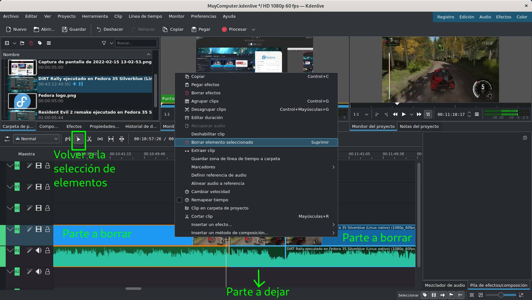Select the razor cut tool in timeline toolbar
Image resolution: width=532 pixels, height=300 pixels.
[89, 139]
